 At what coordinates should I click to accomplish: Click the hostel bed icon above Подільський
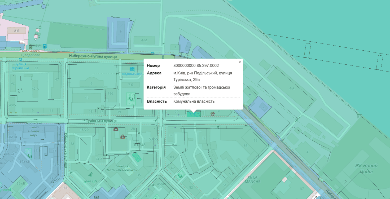coord(132,69)
